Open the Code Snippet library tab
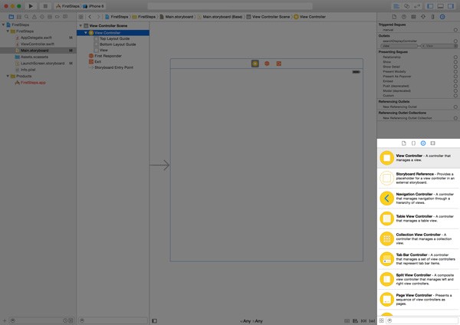460x325 pixels. click(413, 143)
